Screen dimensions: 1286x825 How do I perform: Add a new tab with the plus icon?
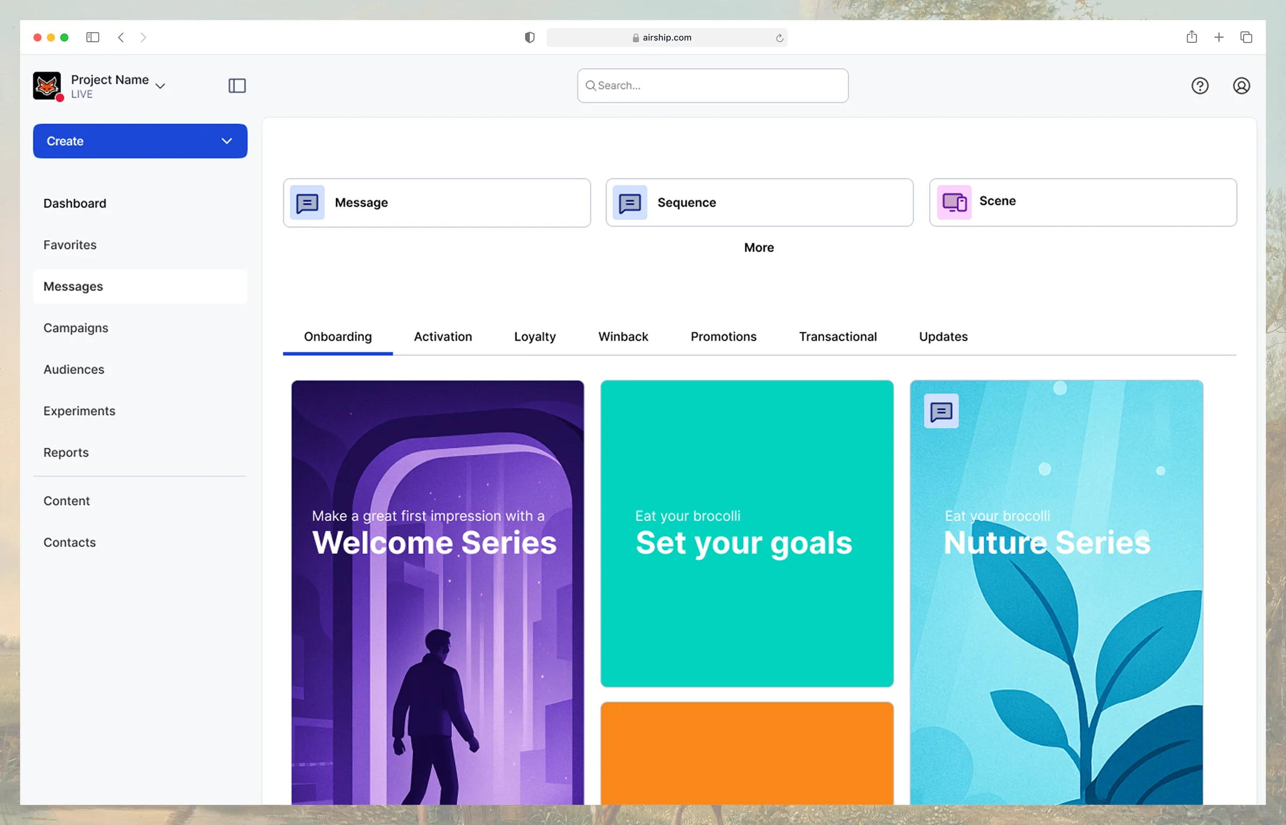click(1219, 37)
